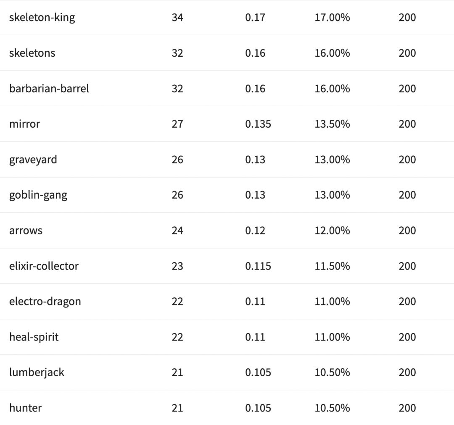Select the count 27 cell
The height and width of the screenshot is (425, 454).
pos(177,124)
